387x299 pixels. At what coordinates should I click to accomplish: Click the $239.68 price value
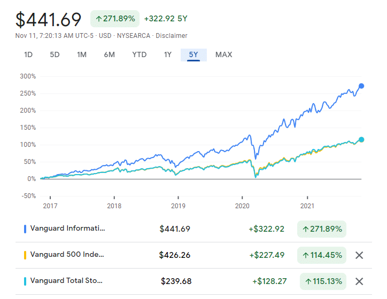coord(176,281)
